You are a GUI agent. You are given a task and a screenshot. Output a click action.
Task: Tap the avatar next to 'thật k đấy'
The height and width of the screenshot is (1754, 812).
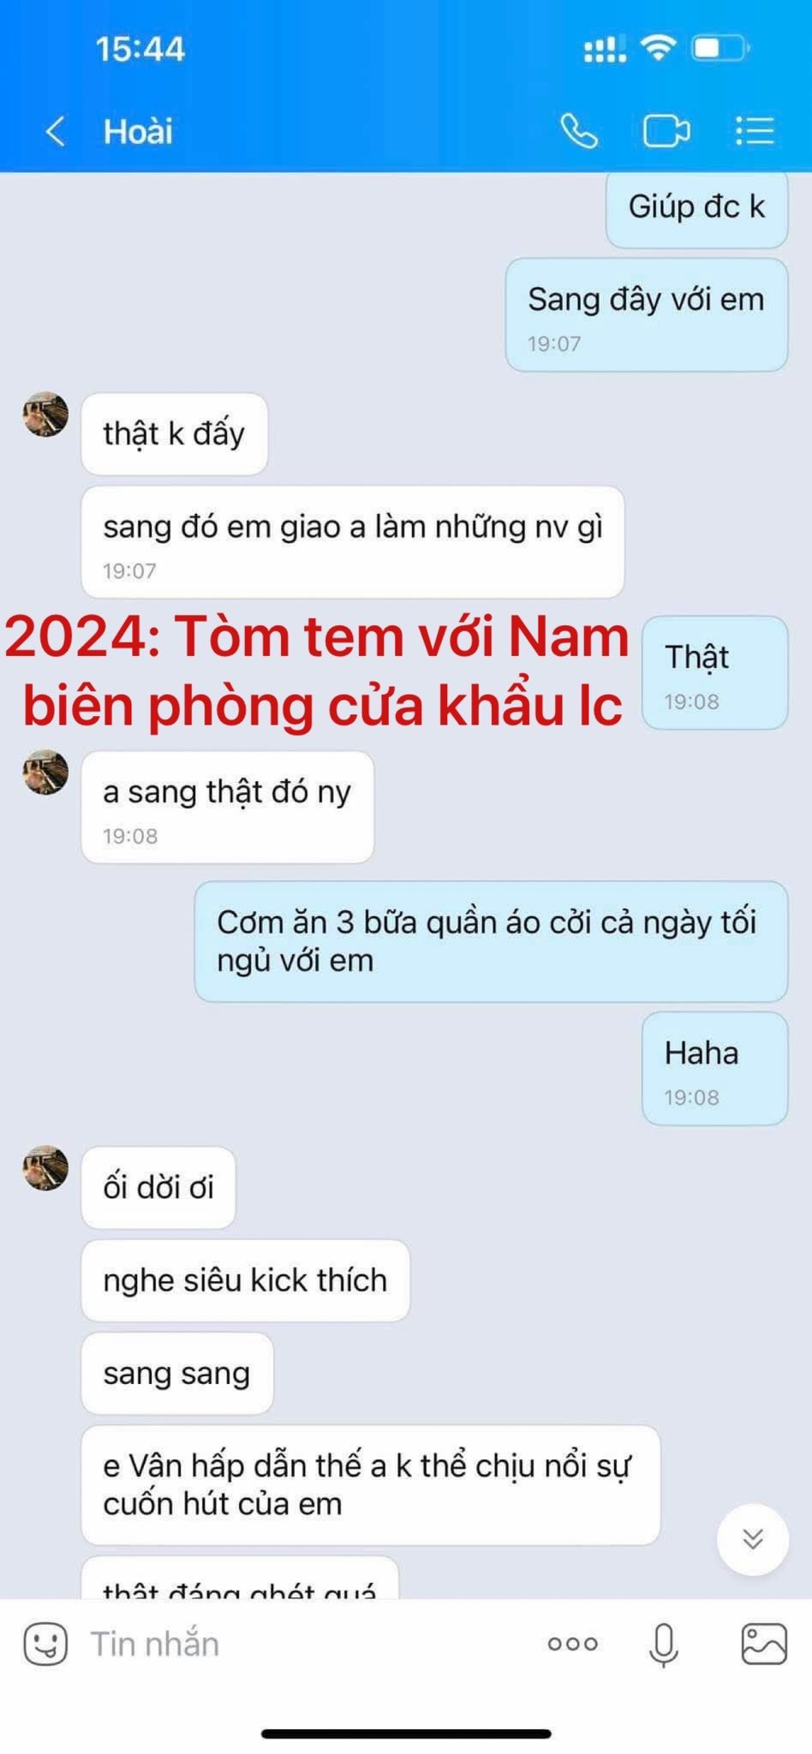point(45,415)
